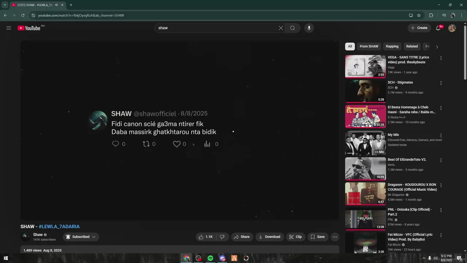Select the Rapping filter chip

click(392, 46)
